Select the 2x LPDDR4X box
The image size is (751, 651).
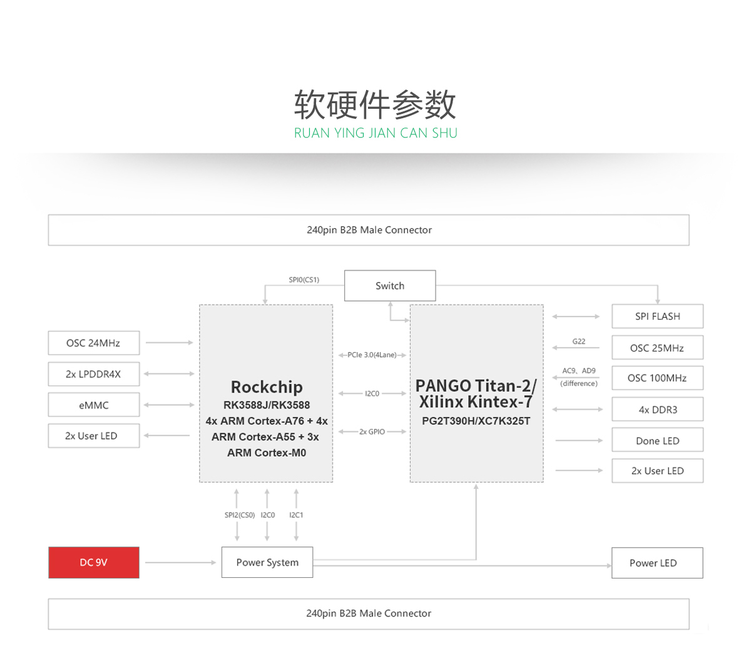pos(94,374)
